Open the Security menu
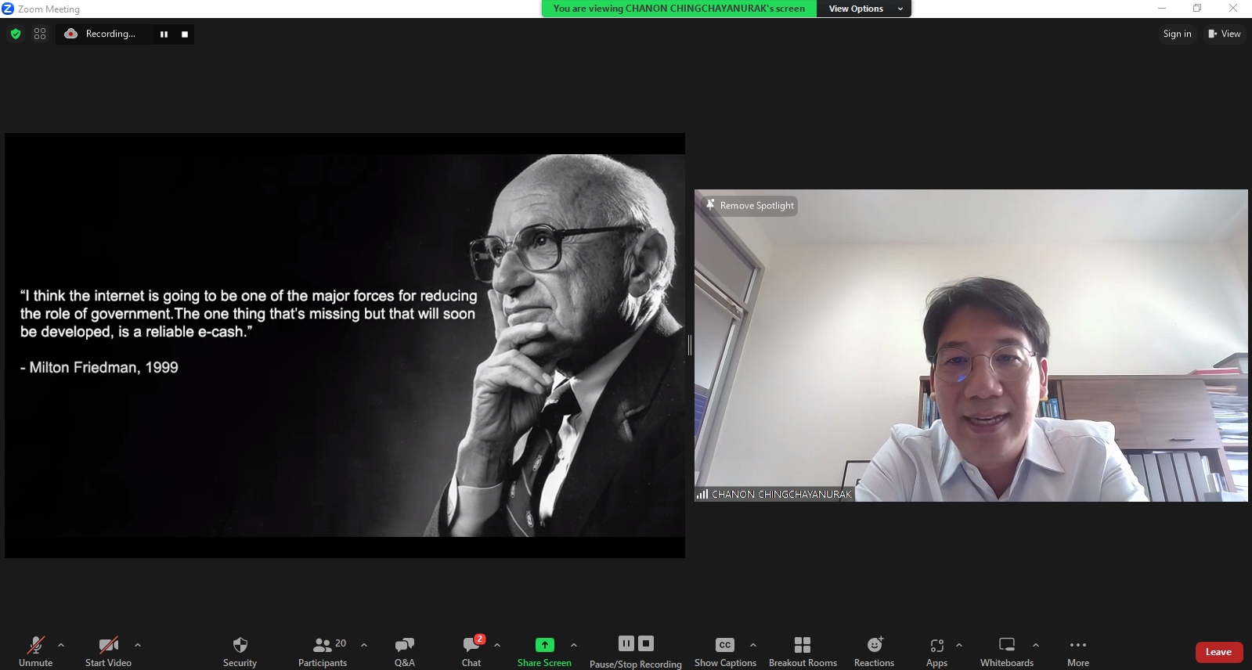Image resolution: width=1252 pixels, height=670 pixels. [x=240, y=651]
